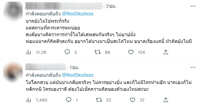Open the 1ชม. timestamp of second tweet

74,68
